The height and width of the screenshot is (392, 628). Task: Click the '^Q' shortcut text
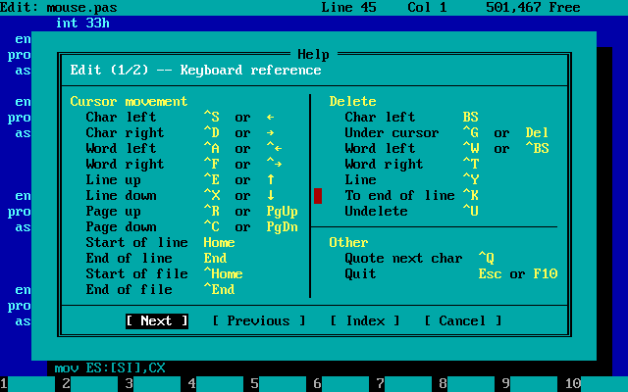click(x=487, y=258)
